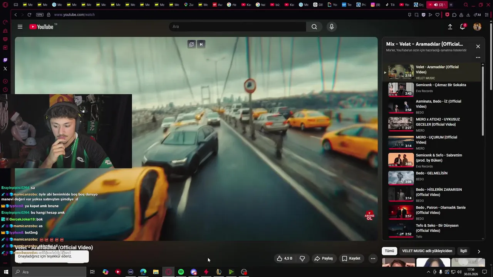Viewport: 493px width, 277px height.
Task: Open browser snapshot icon in toolbar
Action: pos(416,15)
